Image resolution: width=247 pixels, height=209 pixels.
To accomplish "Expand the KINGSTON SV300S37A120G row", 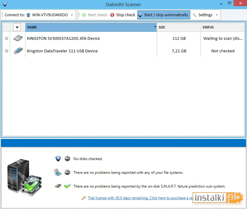I will (x=6, y=38).
